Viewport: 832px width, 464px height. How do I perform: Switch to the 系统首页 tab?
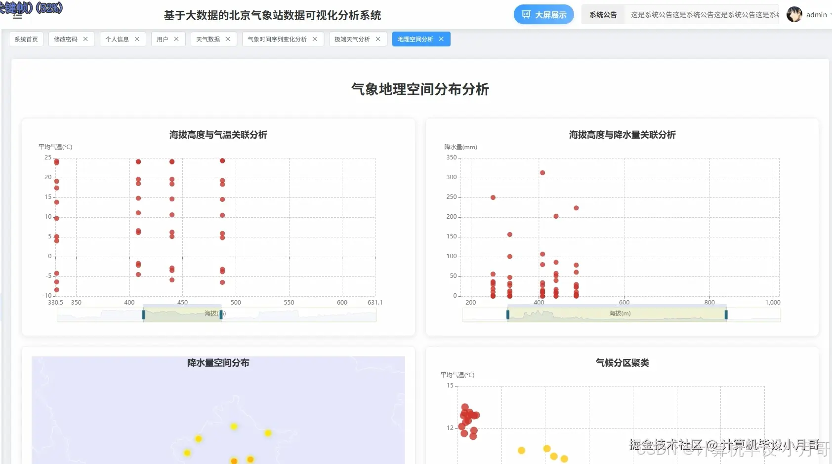pos(26,39)
